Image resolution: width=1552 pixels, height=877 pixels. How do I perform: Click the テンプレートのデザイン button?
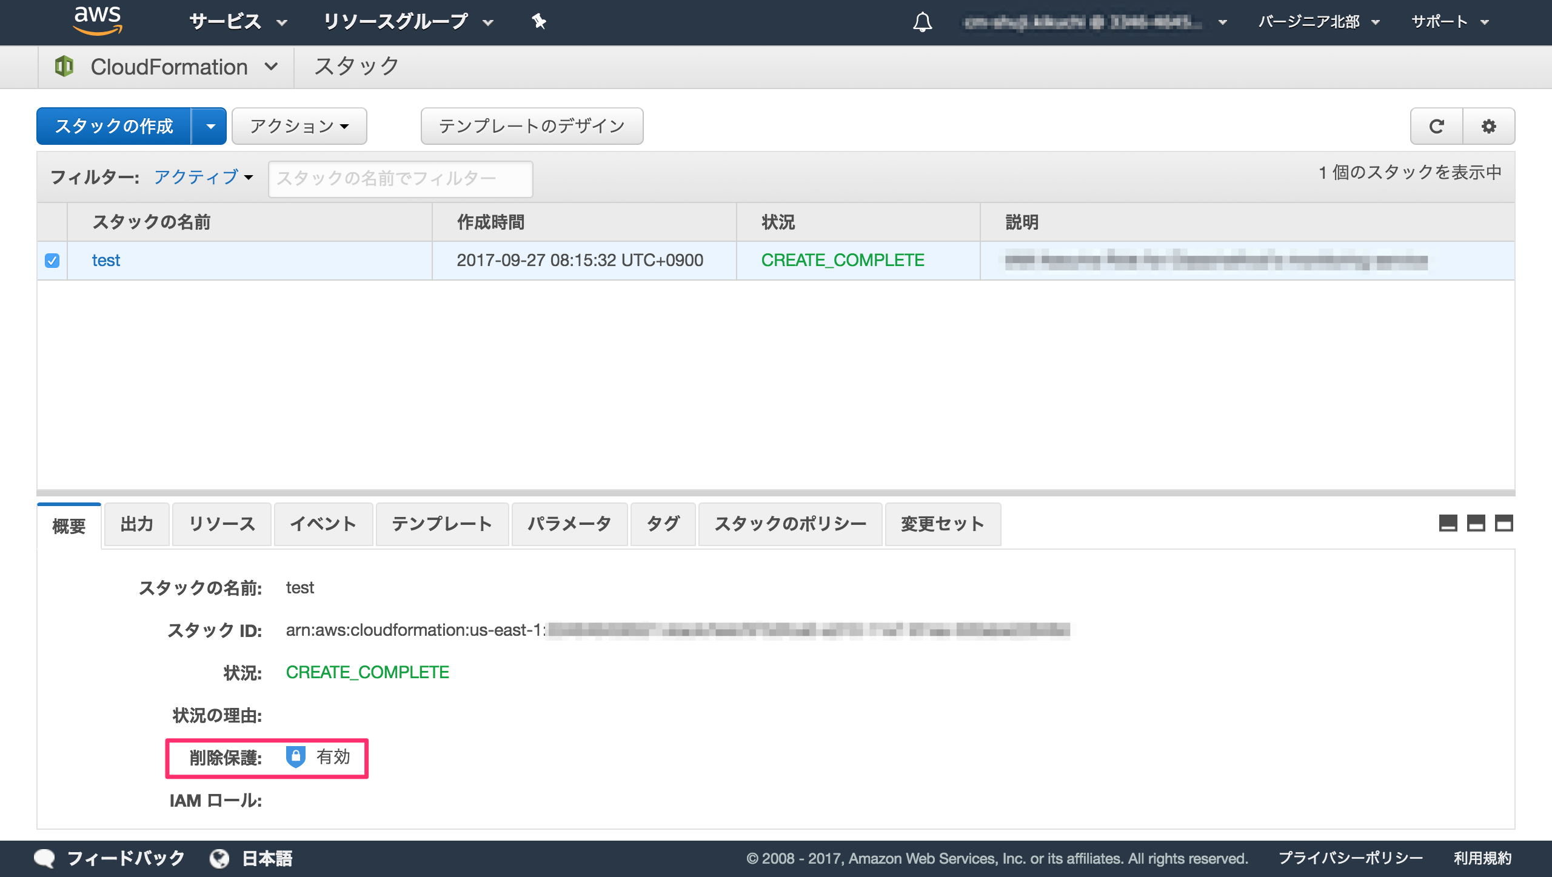(532, 126)
